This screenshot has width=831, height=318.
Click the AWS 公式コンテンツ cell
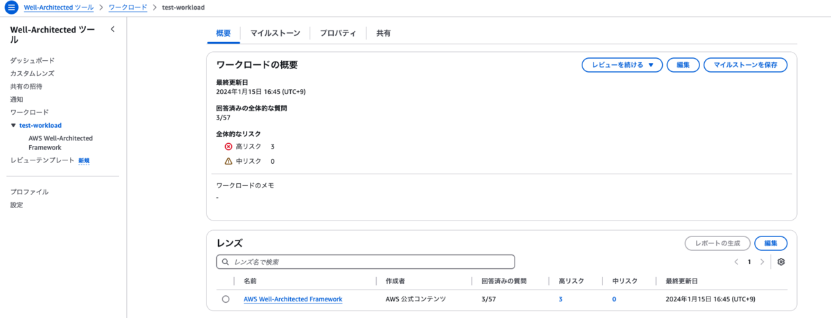(415, 299)
